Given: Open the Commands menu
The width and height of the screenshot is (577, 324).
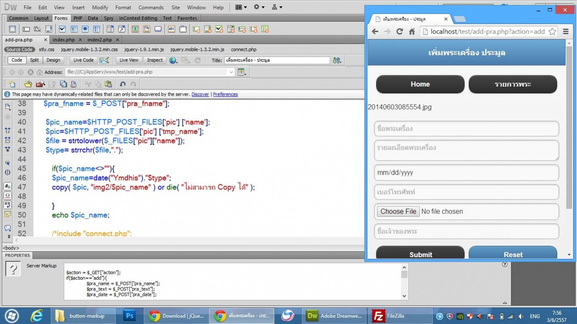Looking at the screenshot, I should coord(151,7).
